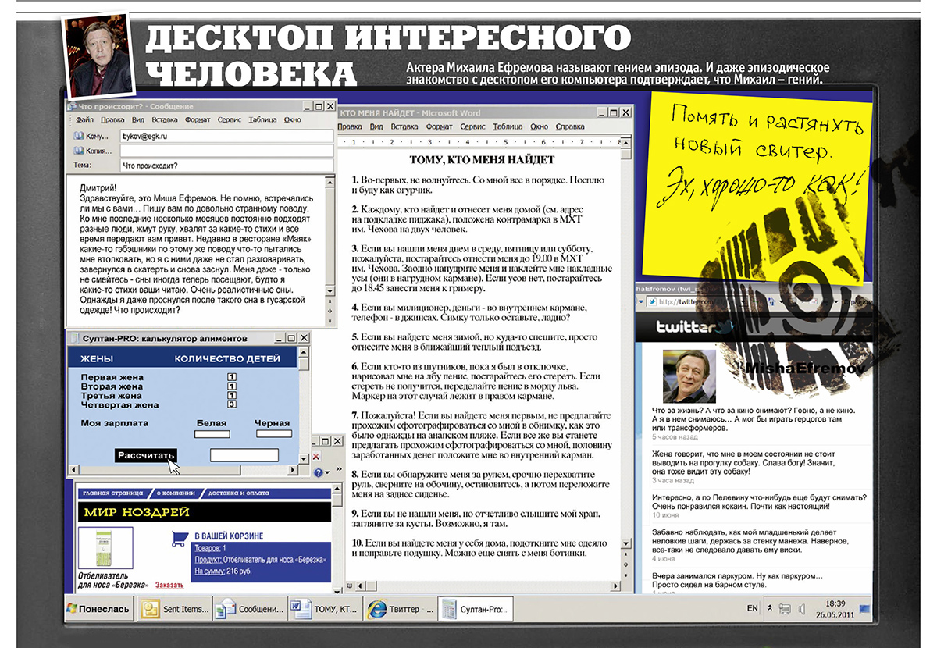Open Вставка menu in message window
Viewport: 937px width, 648px height.
(165, 120)
